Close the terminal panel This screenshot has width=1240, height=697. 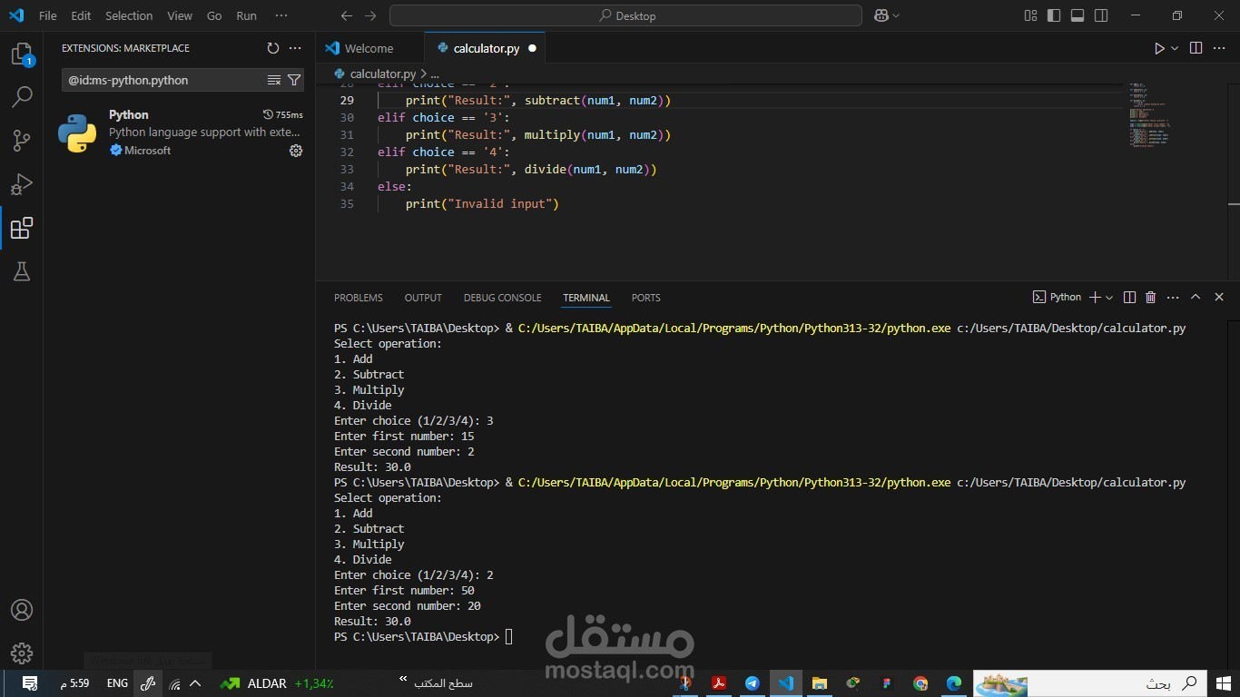[1219, 297]
